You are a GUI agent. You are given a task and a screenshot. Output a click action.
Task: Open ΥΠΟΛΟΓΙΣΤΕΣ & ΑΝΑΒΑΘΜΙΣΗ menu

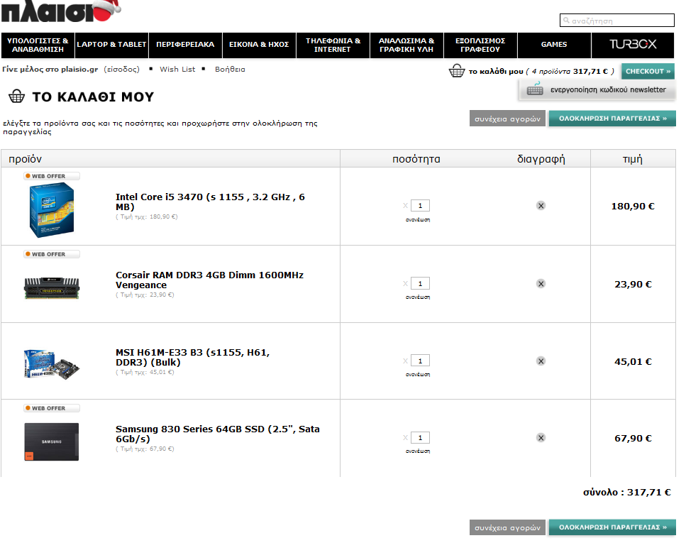pyautogui.click(x=38, y=45)
